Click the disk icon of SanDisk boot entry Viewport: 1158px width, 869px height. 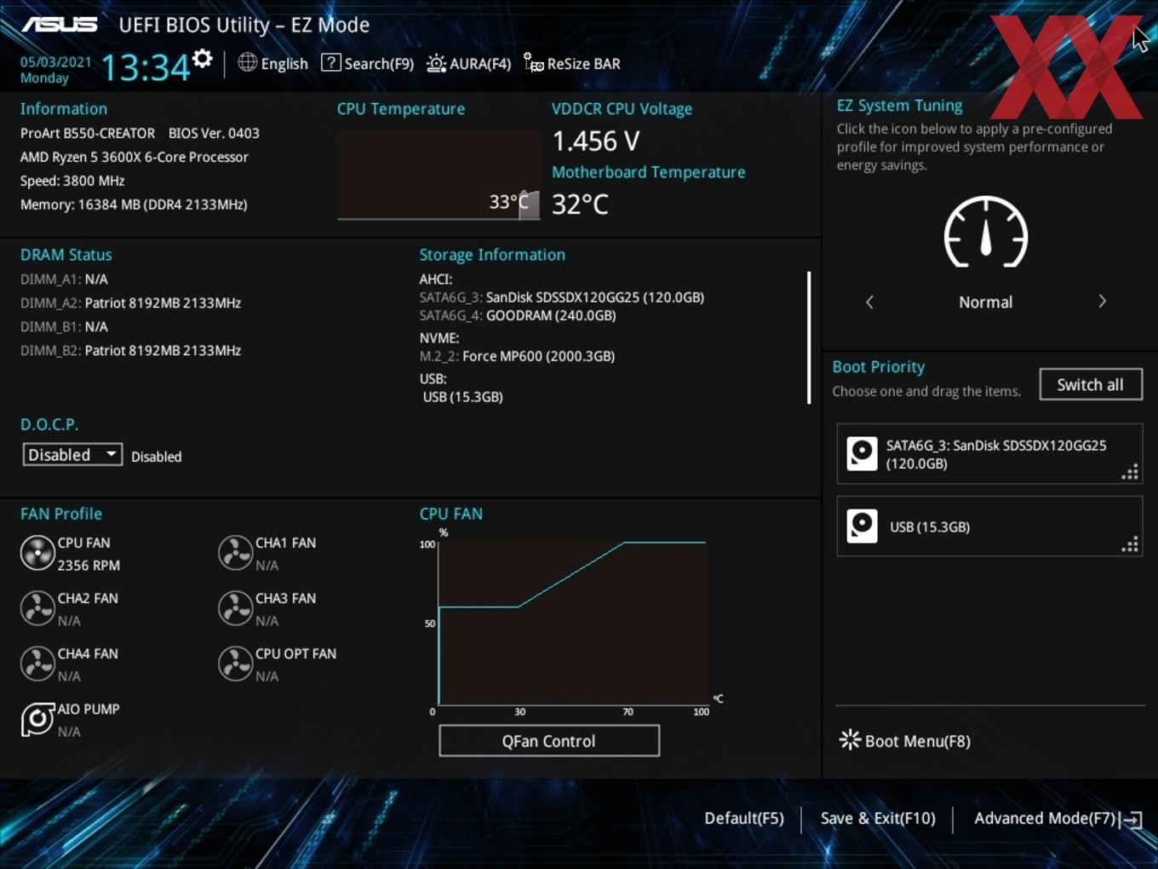click(862, 453)
